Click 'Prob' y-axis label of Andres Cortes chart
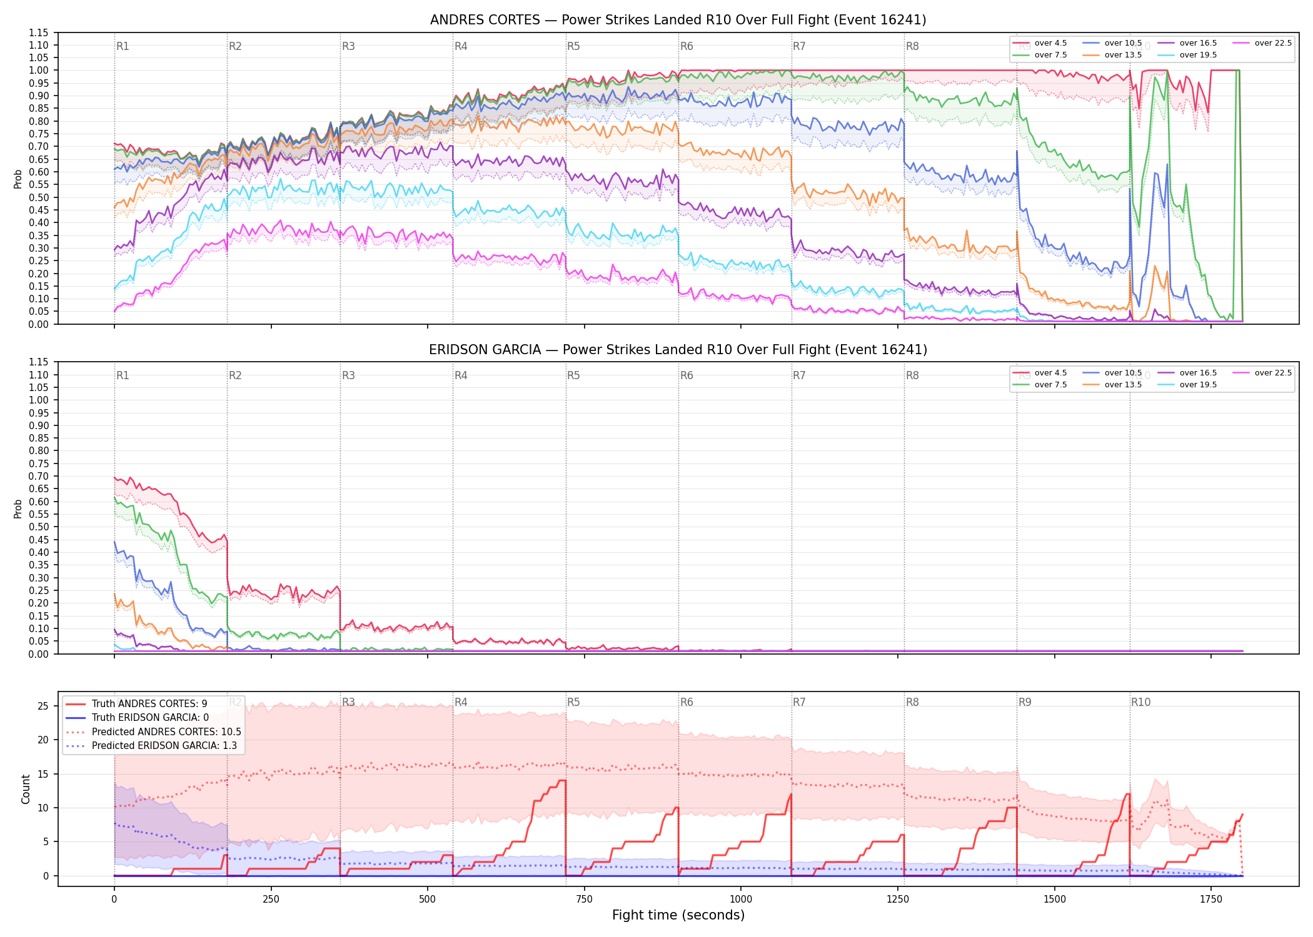 (18, 179)
